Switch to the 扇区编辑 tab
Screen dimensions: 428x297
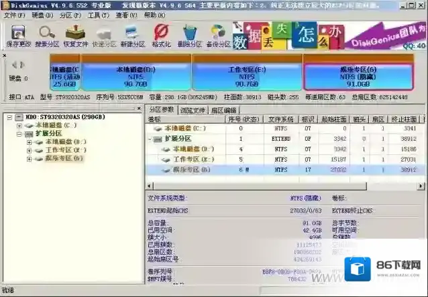[224, 110]
